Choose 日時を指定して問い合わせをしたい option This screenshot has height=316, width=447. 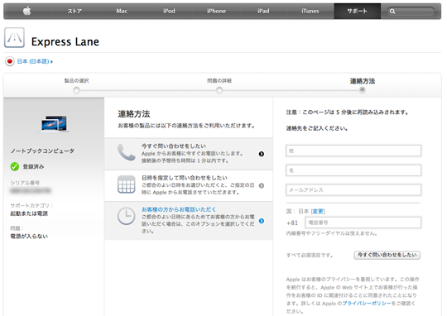click(189, 186)
